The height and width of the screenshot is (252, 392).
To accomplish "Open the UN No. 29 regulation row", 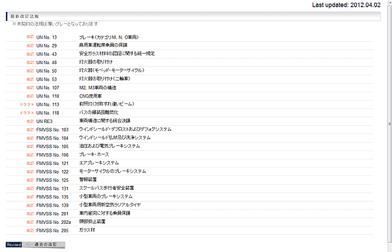I will pos(189,46).
